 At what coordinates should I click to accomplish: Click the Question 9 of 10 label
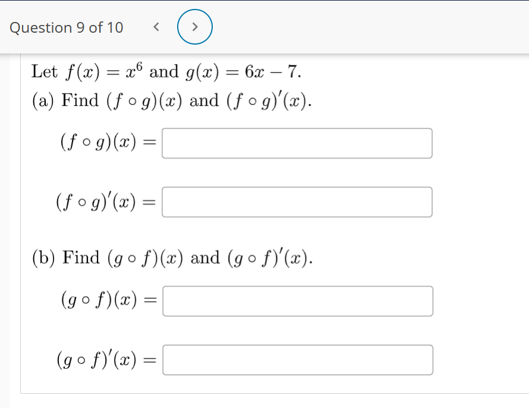coord(66,27)
